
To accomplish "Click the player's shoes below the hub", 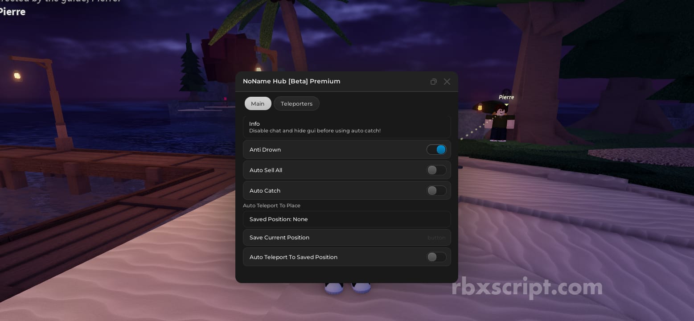I will (x=347, y=288).
